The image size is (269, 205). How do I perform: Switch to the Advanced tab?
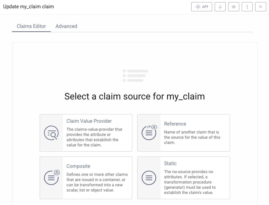[66, 26]
